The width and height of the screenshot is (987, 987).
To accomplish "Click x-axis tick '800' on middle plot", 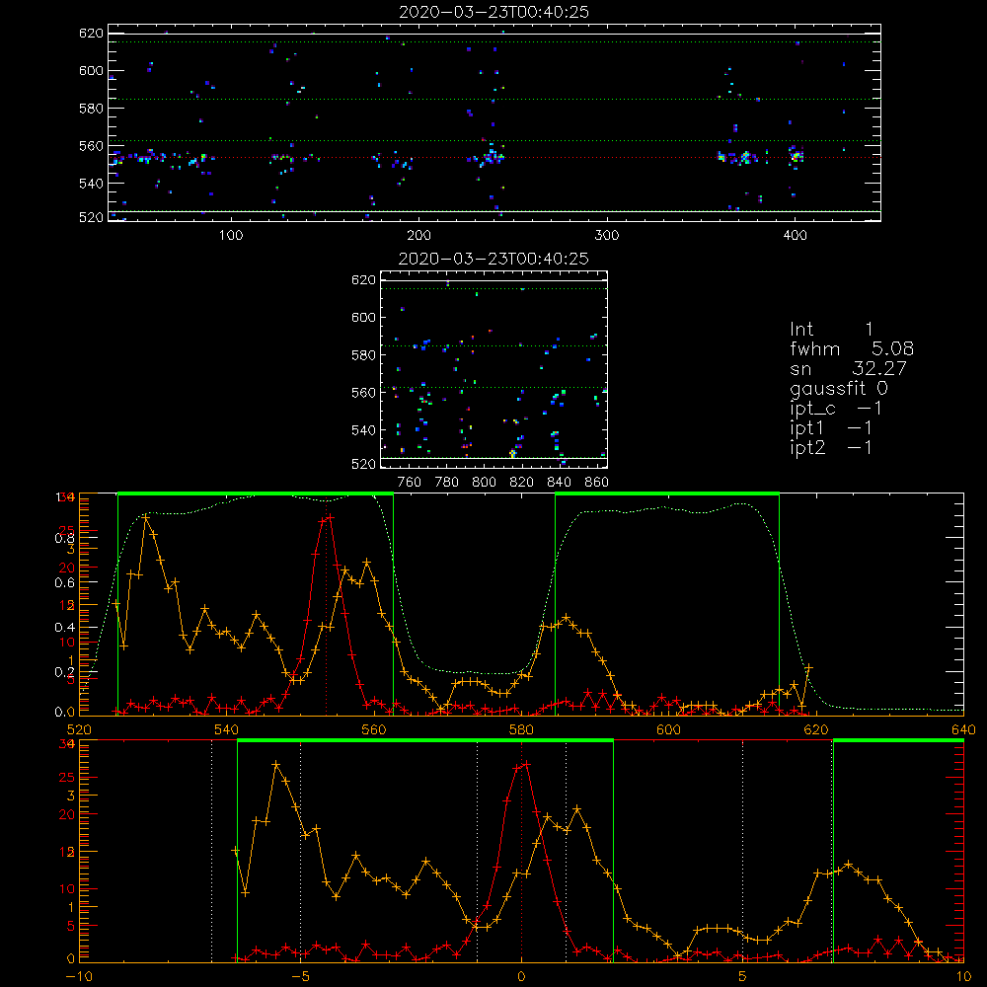I will click(x=484, y=483).
